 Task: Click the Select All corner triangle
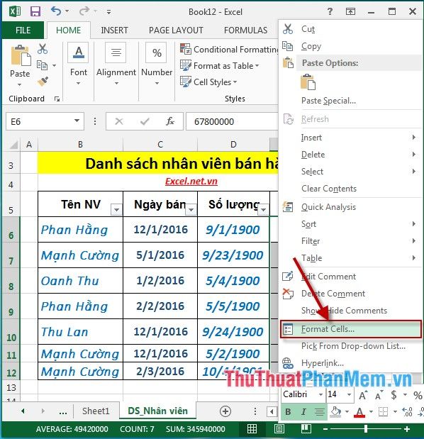click(x=13, y=144)
